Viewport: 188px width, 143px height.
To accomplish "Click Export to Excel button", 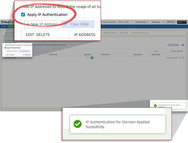I will point(173,45).
